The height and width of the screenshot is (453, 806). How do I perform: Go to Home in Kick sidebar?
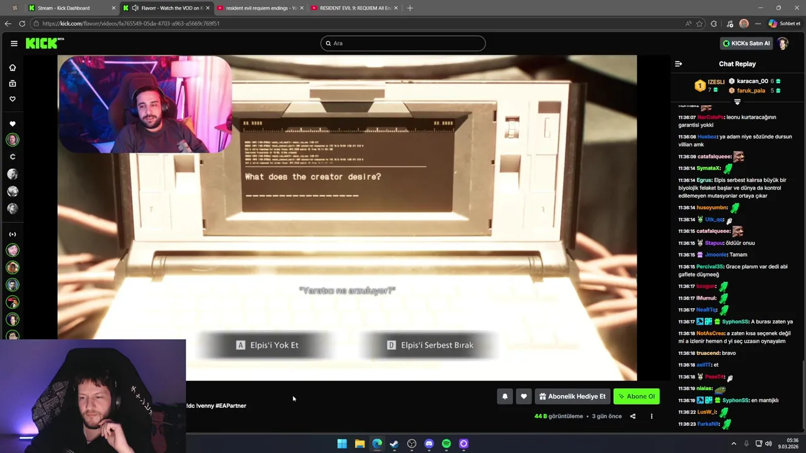coord(12,67)
